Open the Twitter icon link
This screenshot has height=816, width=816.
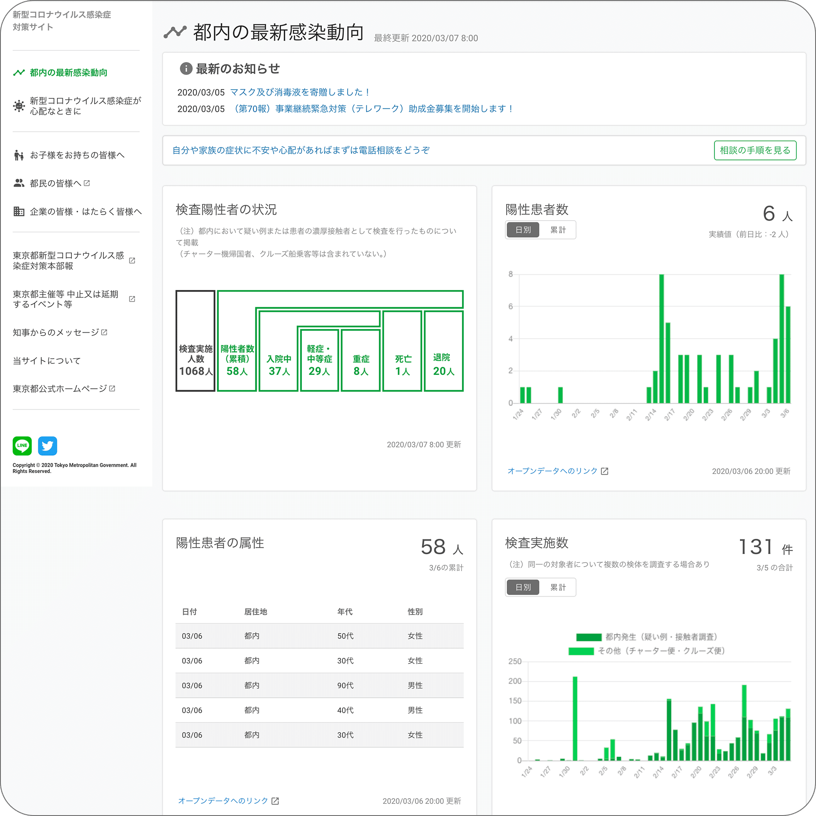tap(47, 446)
